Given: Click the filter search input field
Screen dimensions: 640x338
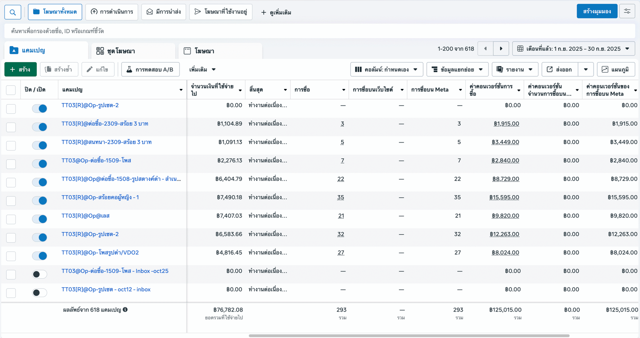Looking at the screenshot, I should point(319,31).
